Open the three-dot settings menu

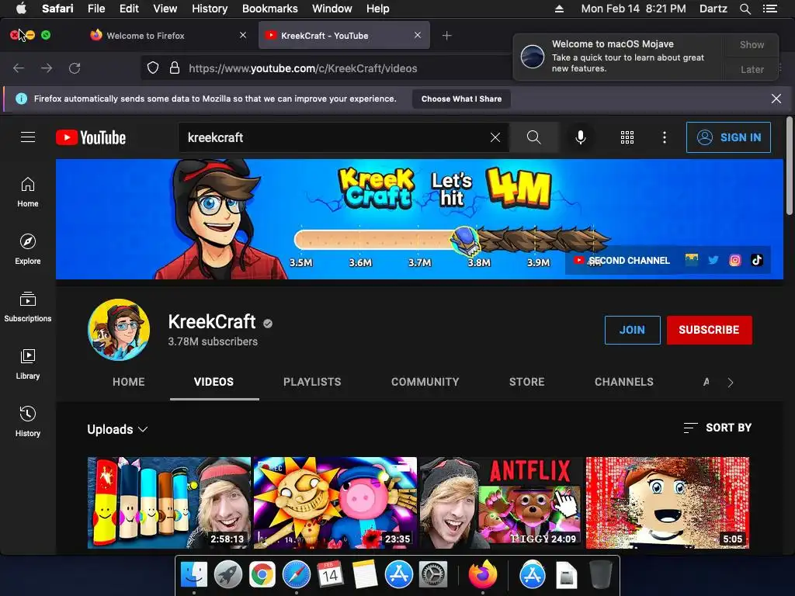[665, 137]
